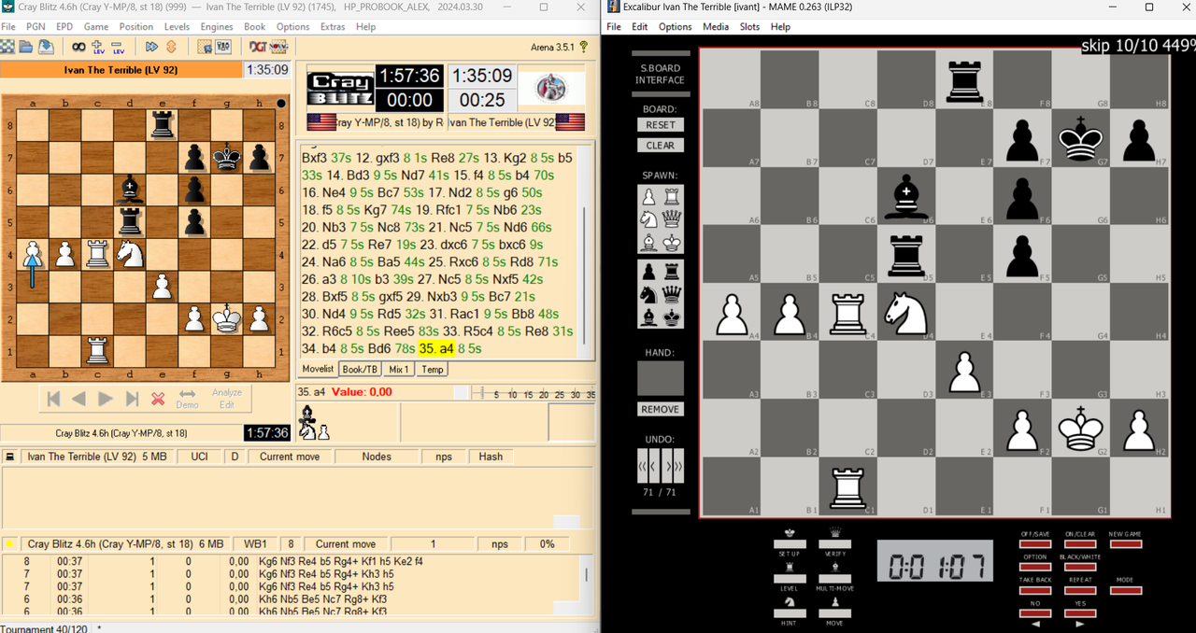Click the Cray Blitz analysis output scrollbar

[x=587, y=584]
